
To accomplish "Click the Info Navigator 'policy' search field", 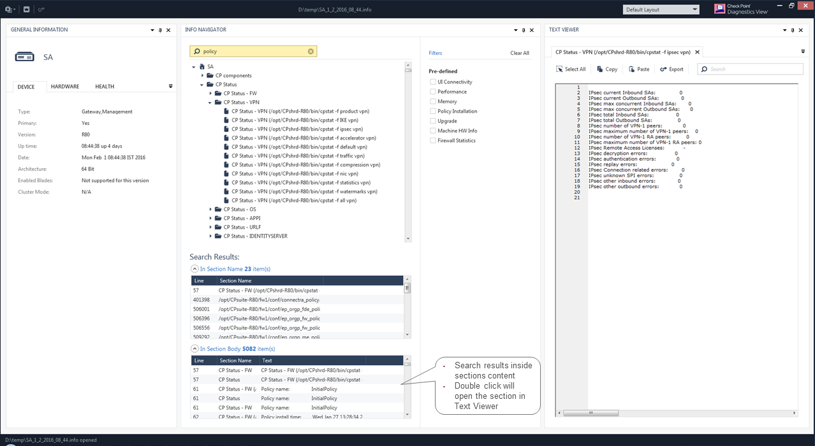I will pyautogui.click(x=253, y=52).
